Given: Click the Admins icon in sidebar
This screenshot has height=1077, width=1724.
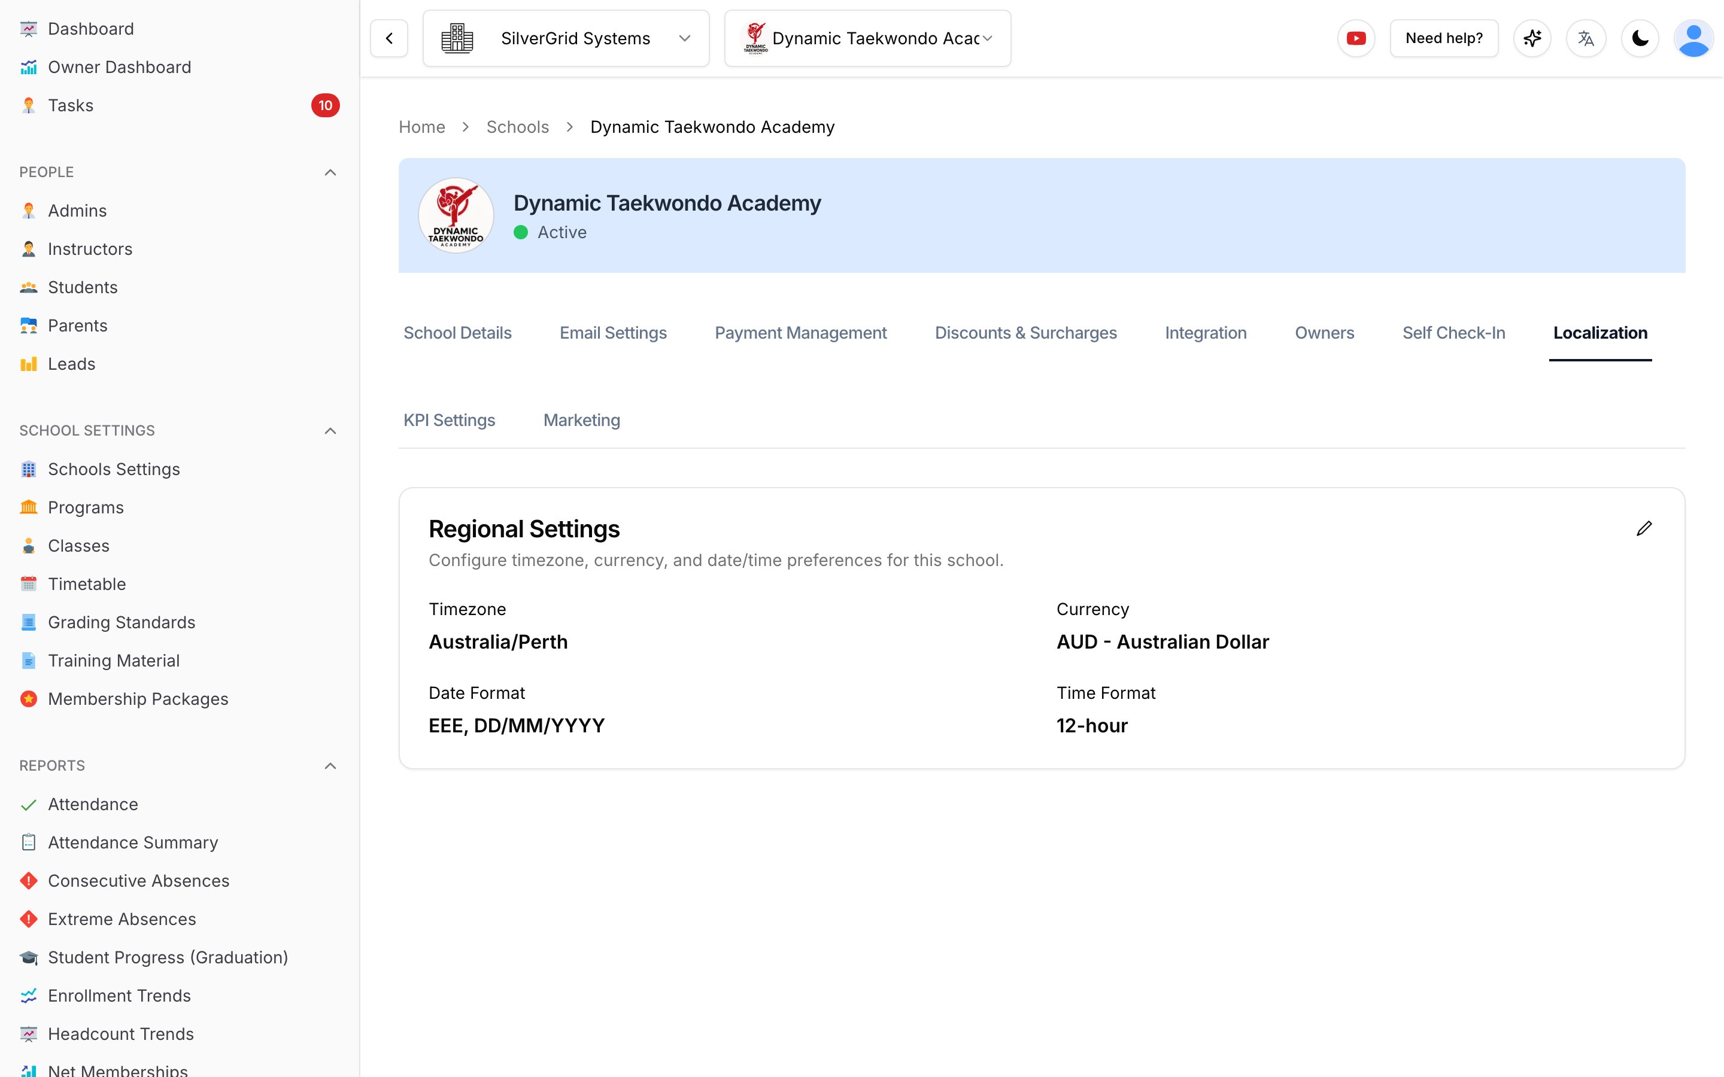Looking at the screenshot, I should (x=29, y=211).
